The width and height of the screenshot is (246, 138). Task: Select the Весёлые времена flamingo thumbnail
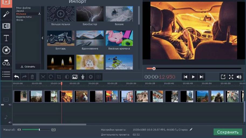coord(119,38)
